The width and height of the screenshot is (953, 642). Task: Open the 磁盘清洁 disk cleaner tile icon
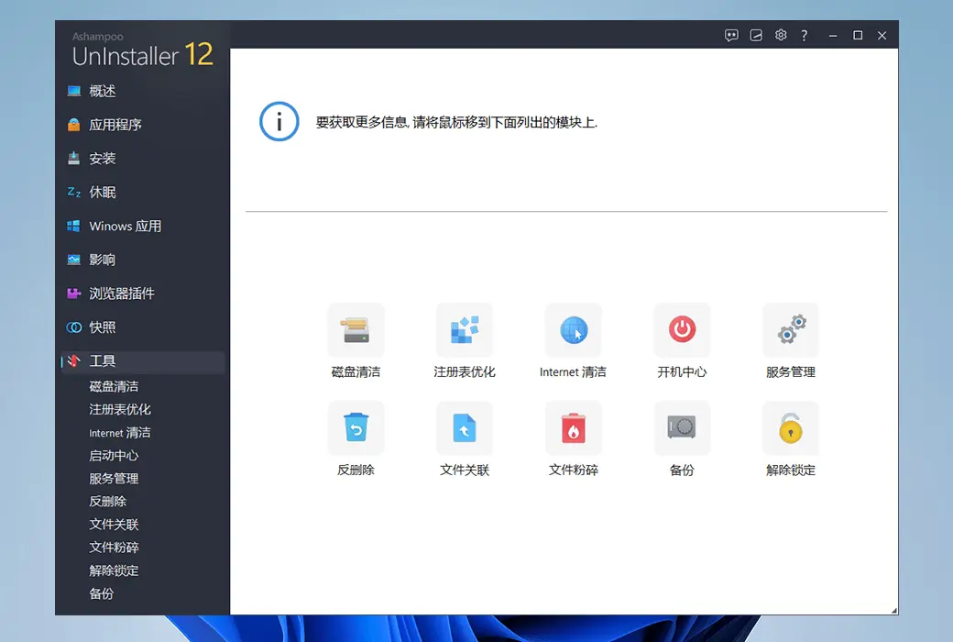click(356, 330)
